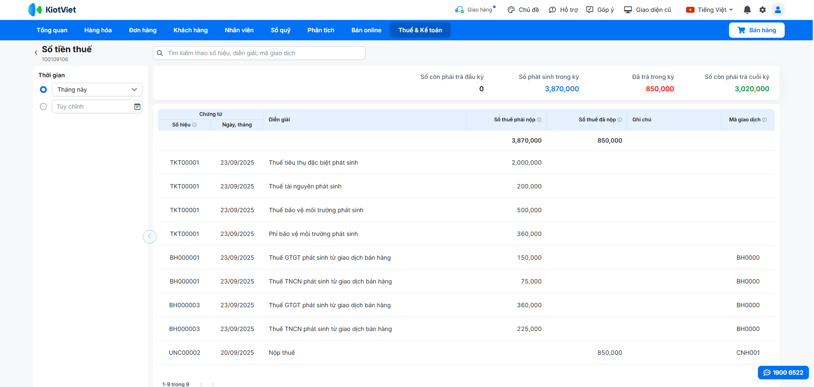Click the Tùy chỉnh date input
Viewport: 814px width, 387px height.
(x=97, y=107)
